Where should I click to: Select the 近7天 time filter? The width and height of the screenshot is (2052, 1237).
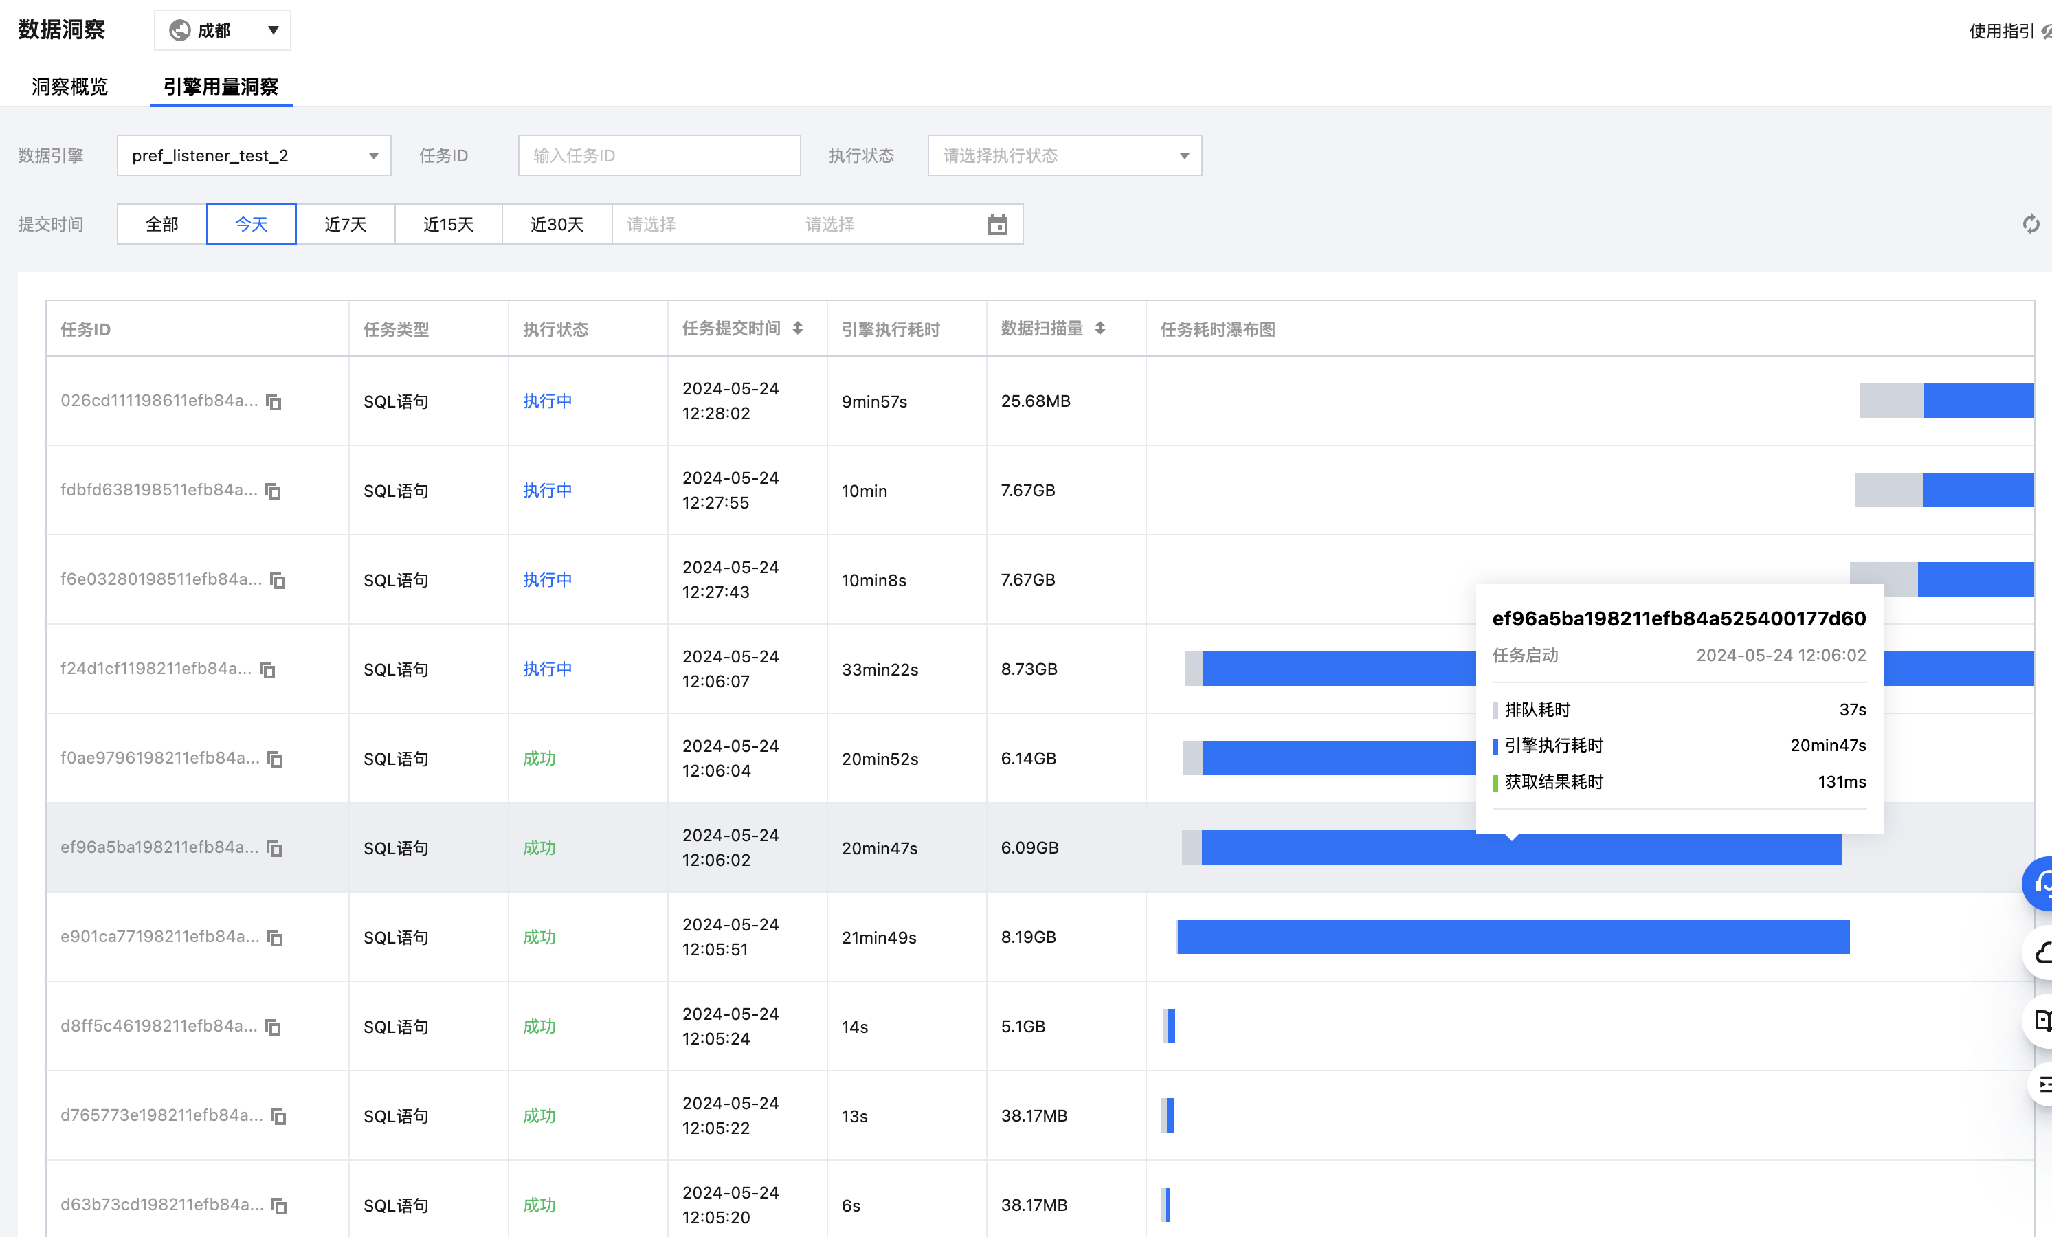(345, 224)
